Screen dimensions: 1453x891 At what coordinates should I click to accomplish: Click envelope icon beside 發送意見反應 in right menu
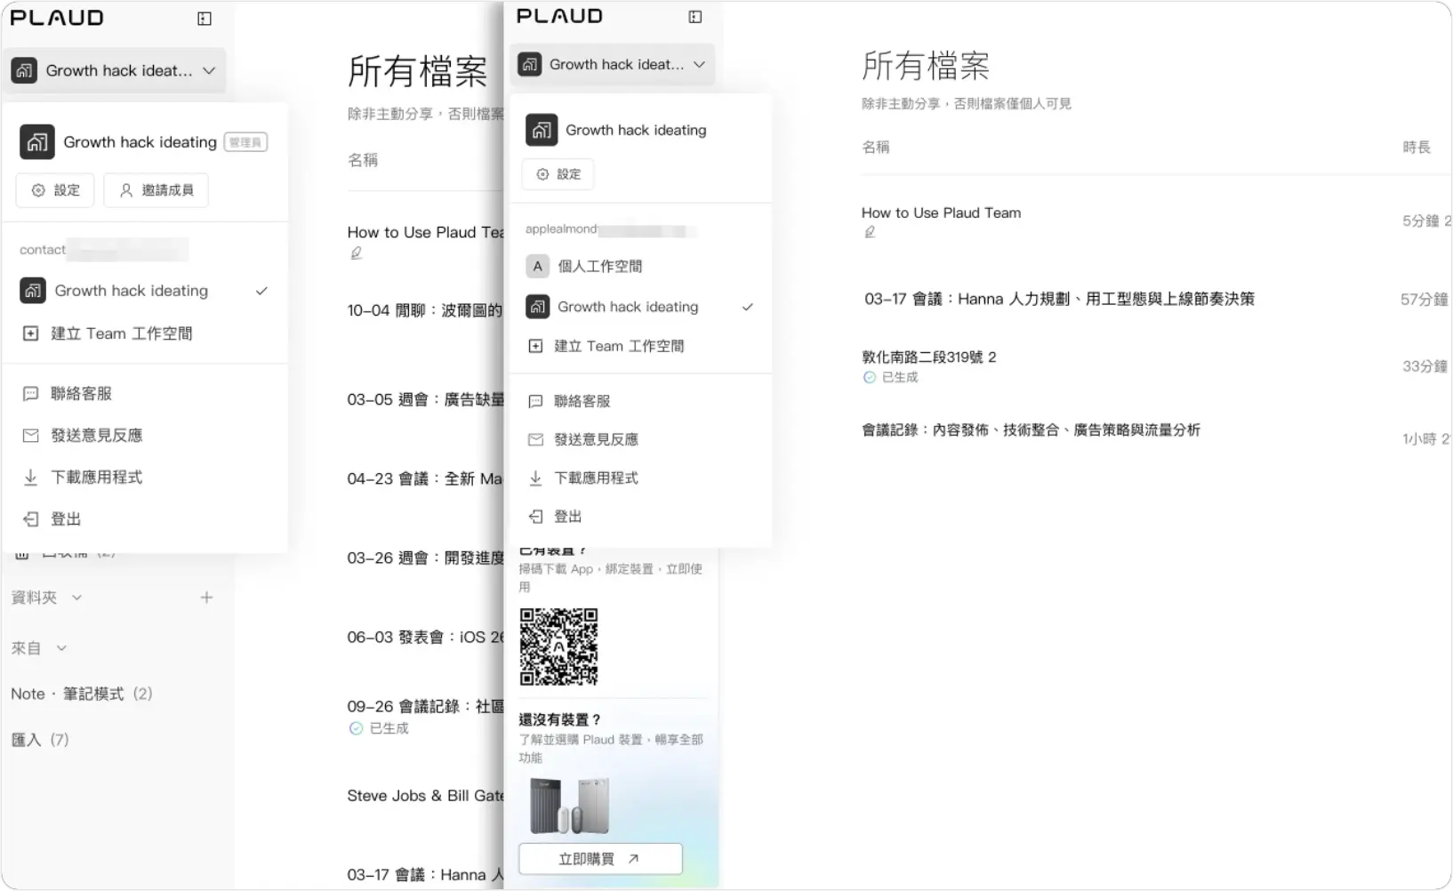pyautogui.click(x=535, y=439)
